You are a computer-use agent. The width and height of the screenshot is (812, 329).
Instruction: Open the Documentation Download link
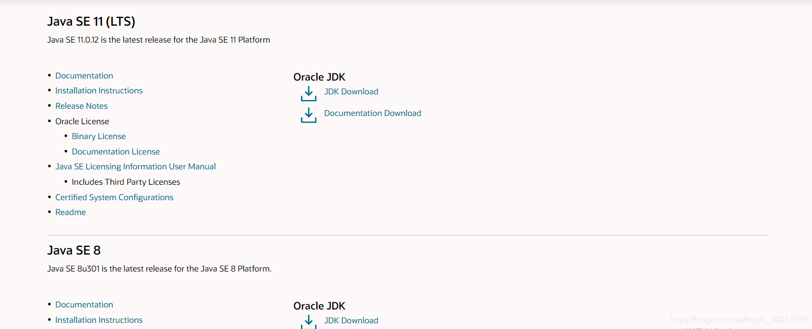point(373,113)
